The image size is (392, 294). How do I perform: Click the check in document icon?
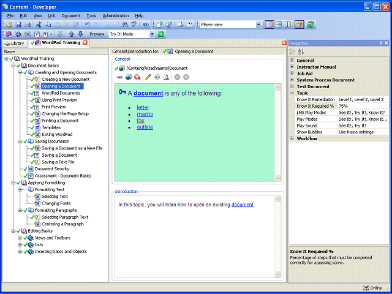pyautogui.click(x=160, y=24)
